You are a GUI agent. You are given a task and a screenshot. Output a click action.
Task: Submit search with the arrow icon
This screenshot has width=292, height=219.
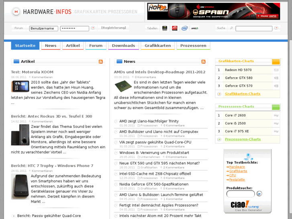[276, 28]
